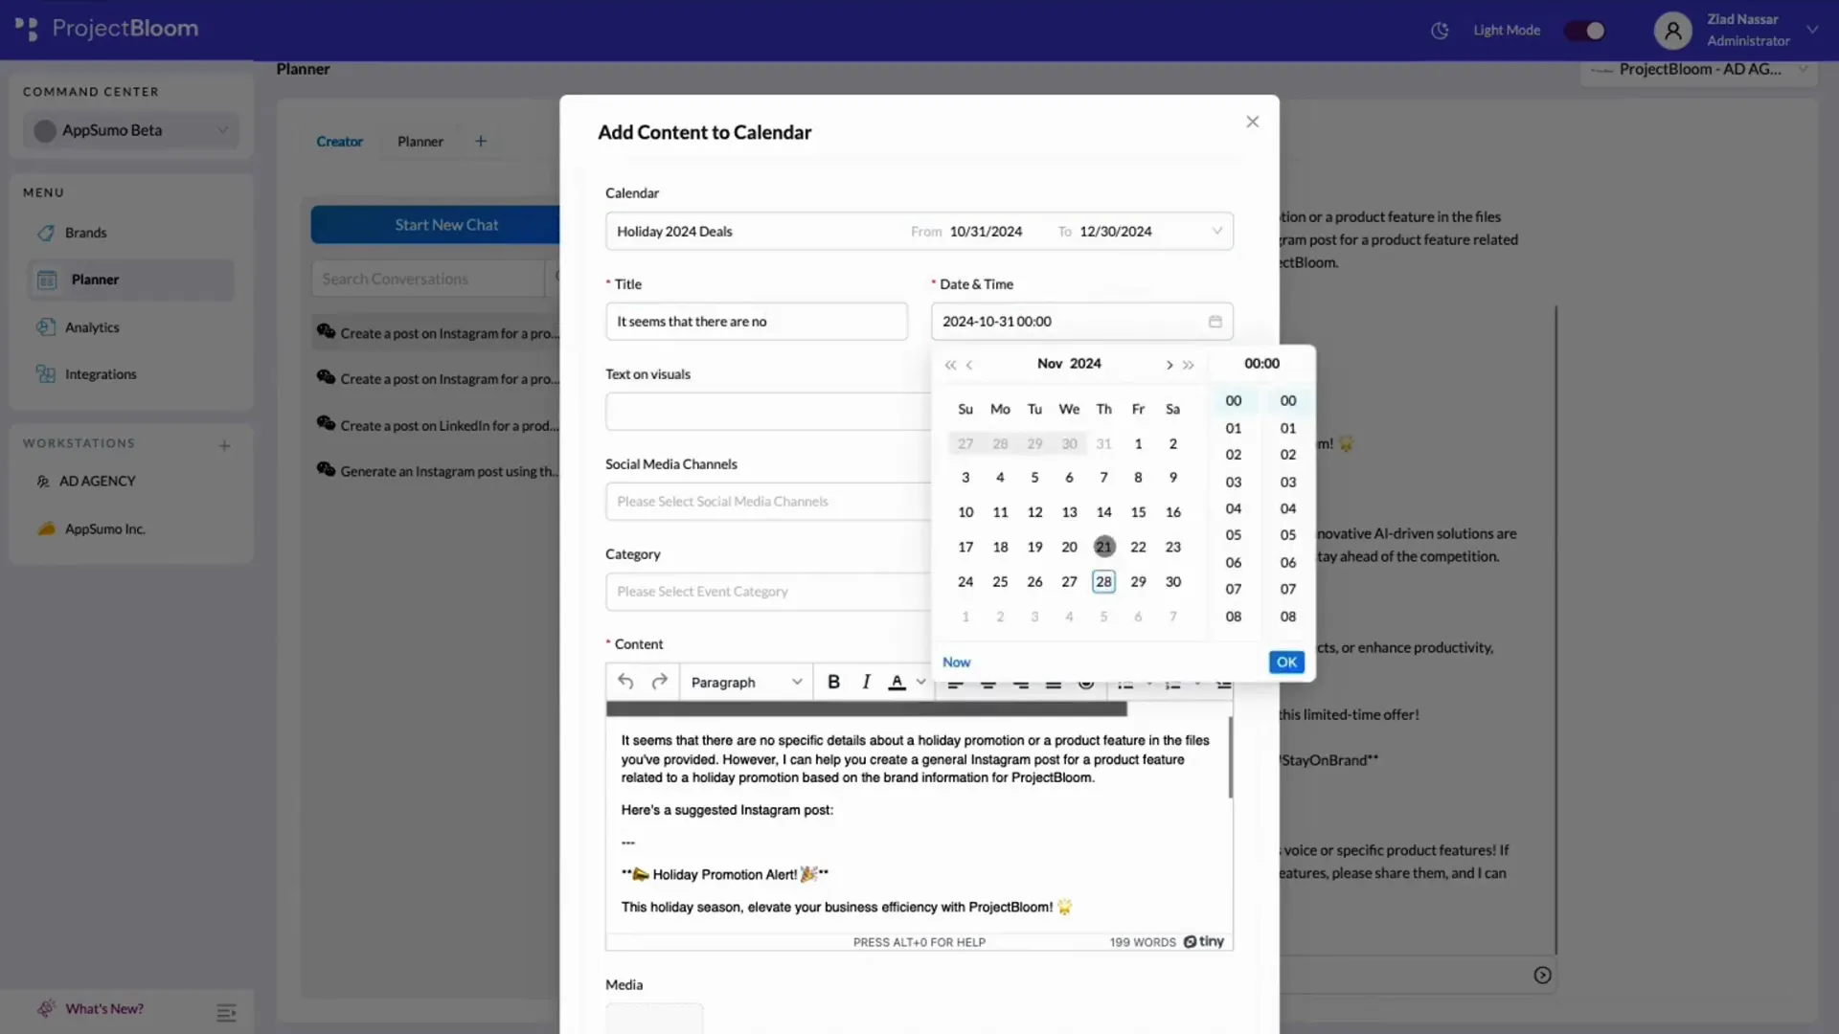Open the Ziad Nassar user avatar
Viewport: 1839px width, 1034px height.
[x=1672, y=31]
